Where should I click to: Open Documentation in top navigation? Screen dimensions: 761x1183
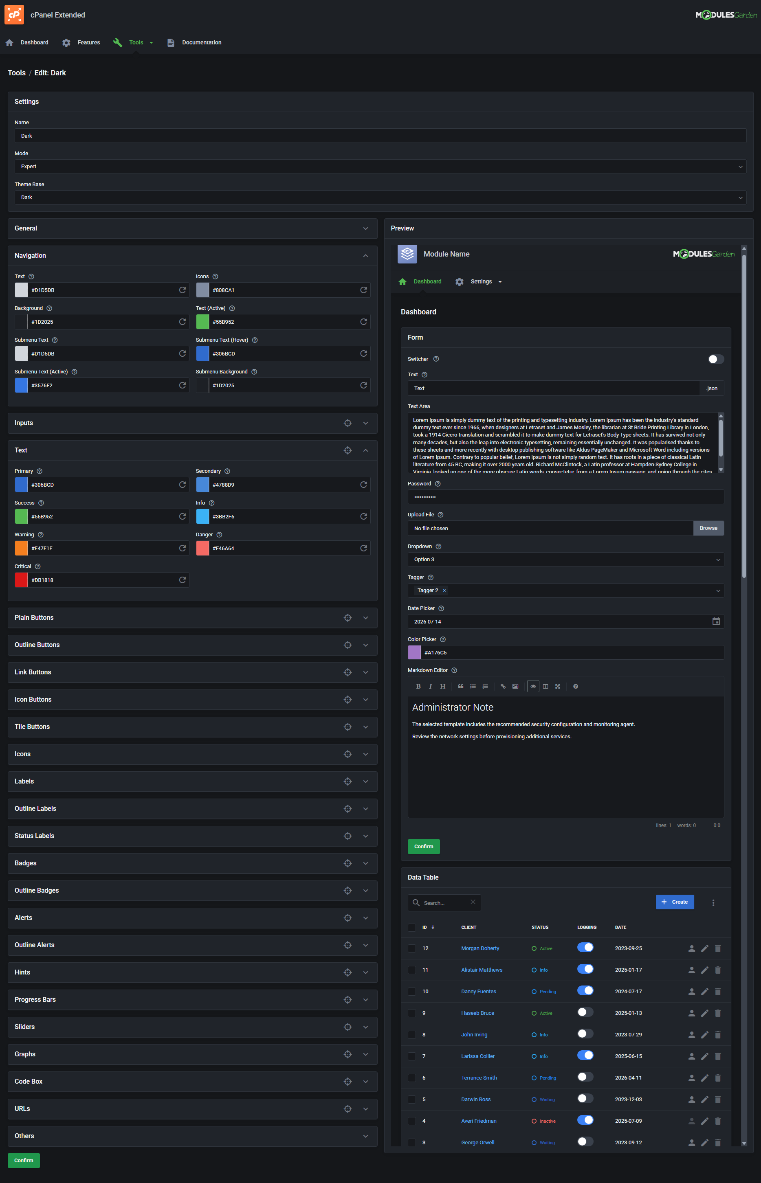coord(194,42)
